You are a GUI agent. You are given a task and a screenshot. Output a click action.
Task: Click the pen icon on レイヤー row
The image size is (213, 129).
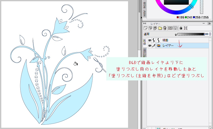[154, 46]
